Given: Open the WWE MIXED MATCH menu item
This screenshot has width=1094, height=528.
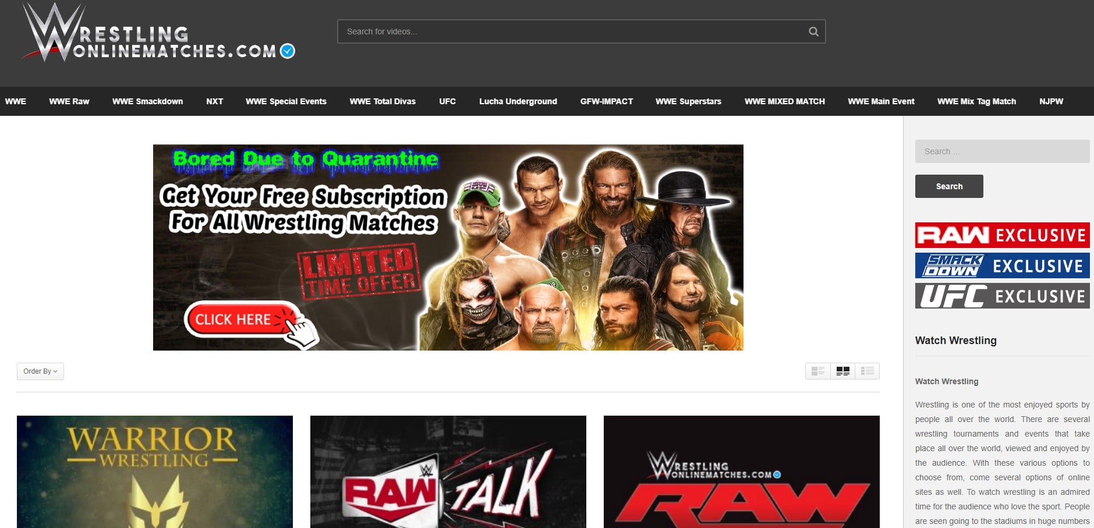Looking at the screenshot, I should pyautogui.click(x=784, y=101).
